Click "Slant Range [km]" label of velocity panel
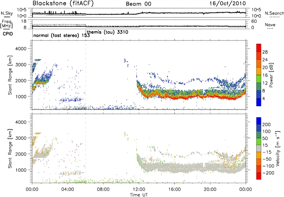 click(x=10, y=148)
